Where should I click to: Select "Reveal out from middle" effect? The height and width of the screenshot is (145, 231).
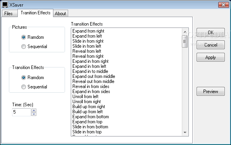(93, 81)
